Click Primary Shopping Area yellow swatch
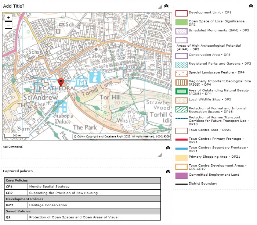 (181, 158)
